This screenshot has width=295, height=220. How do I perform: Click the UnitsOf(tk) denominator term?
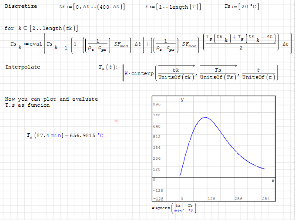click(x=176, y=78)
